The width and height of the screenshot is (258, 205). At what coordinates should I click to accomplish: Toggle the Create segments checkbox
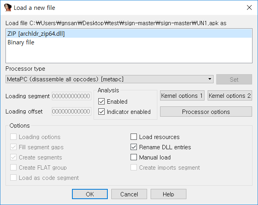[13, 157]
